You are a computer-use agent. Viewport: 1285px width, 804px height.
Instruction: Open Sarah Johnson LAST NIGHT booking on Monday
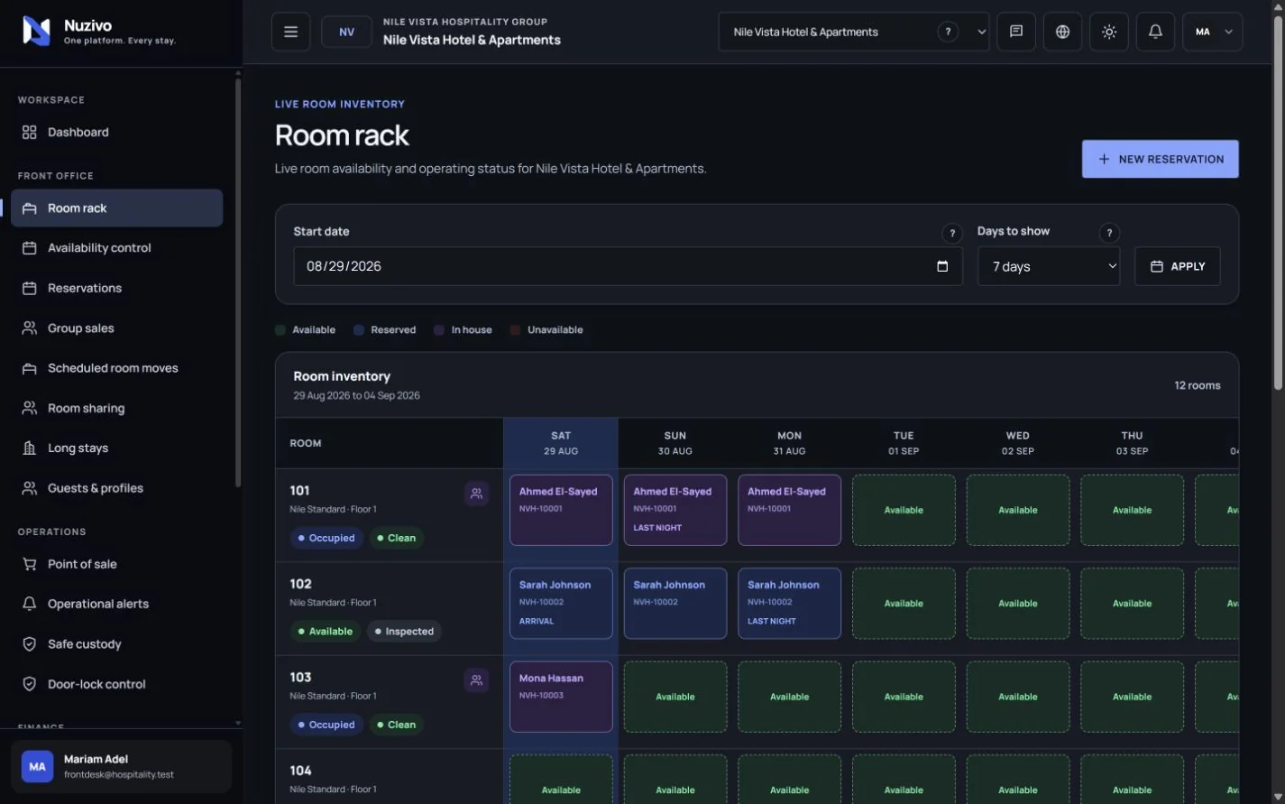click(x=789, y=604)
